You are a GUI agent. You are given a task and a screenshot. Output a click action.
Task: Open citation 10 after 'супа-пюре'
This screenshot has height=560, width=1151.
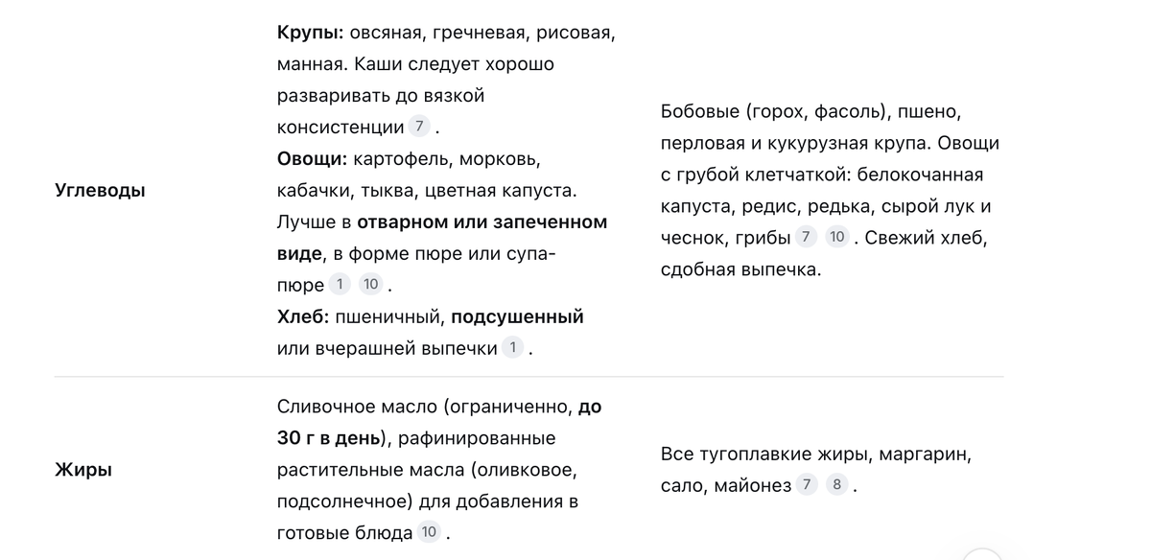(x=370, y=284)
